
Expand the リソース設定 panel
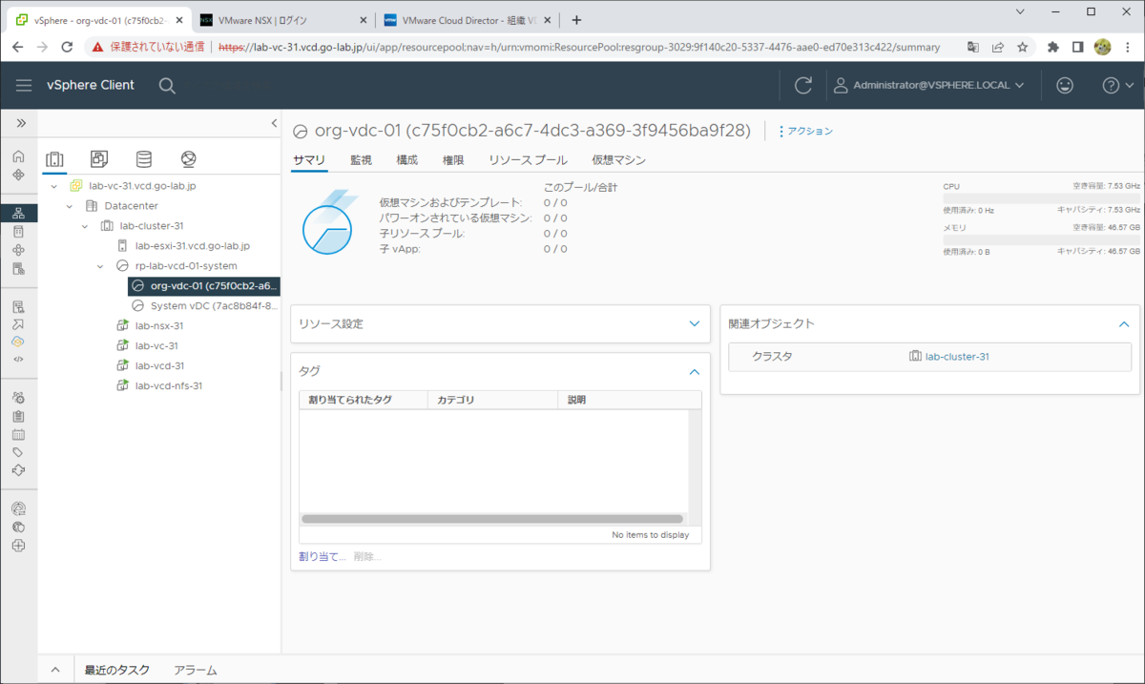pos(695,324)
